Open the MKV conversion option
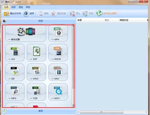This screenshot has width=150, height=115. (x=58, y=72)
